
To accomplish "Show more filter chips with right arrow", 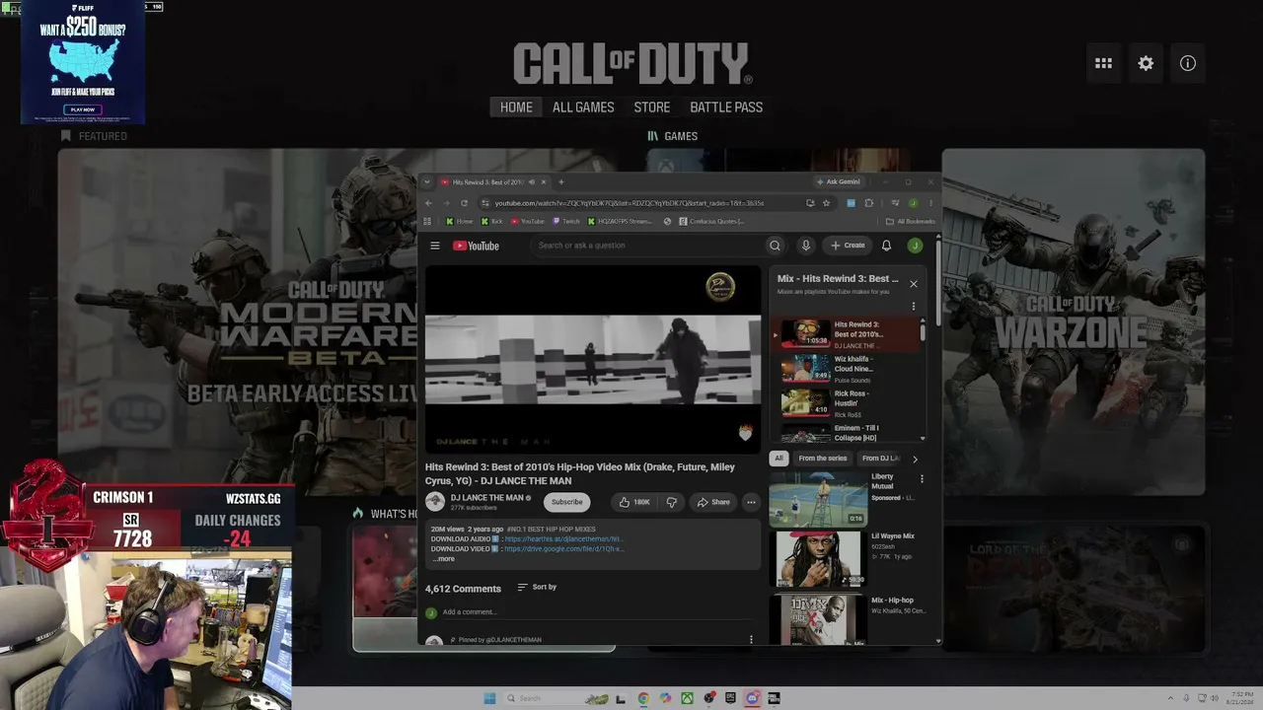I will [x=915, y=459].
